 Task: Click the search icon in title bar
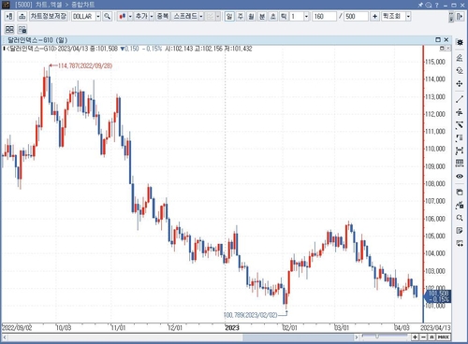click(429, 5)
